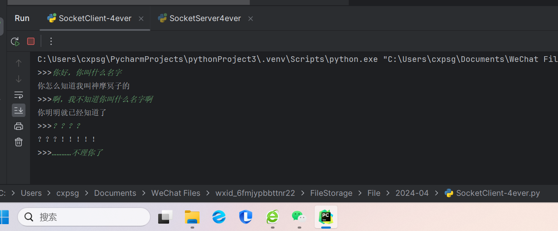Image resolution: width=558 pixels, height=231 pixels.
Task: Expand the chevron after 2024-04 breadcrumb
Action: tap(436, 193)
